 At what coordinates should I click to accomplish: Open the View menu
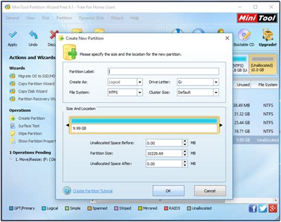(31, 18)
